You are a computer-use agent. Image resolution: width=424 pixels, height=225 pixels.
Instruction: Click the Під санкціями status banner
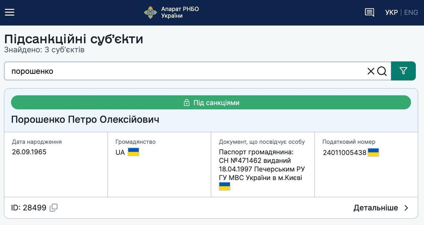211,102
